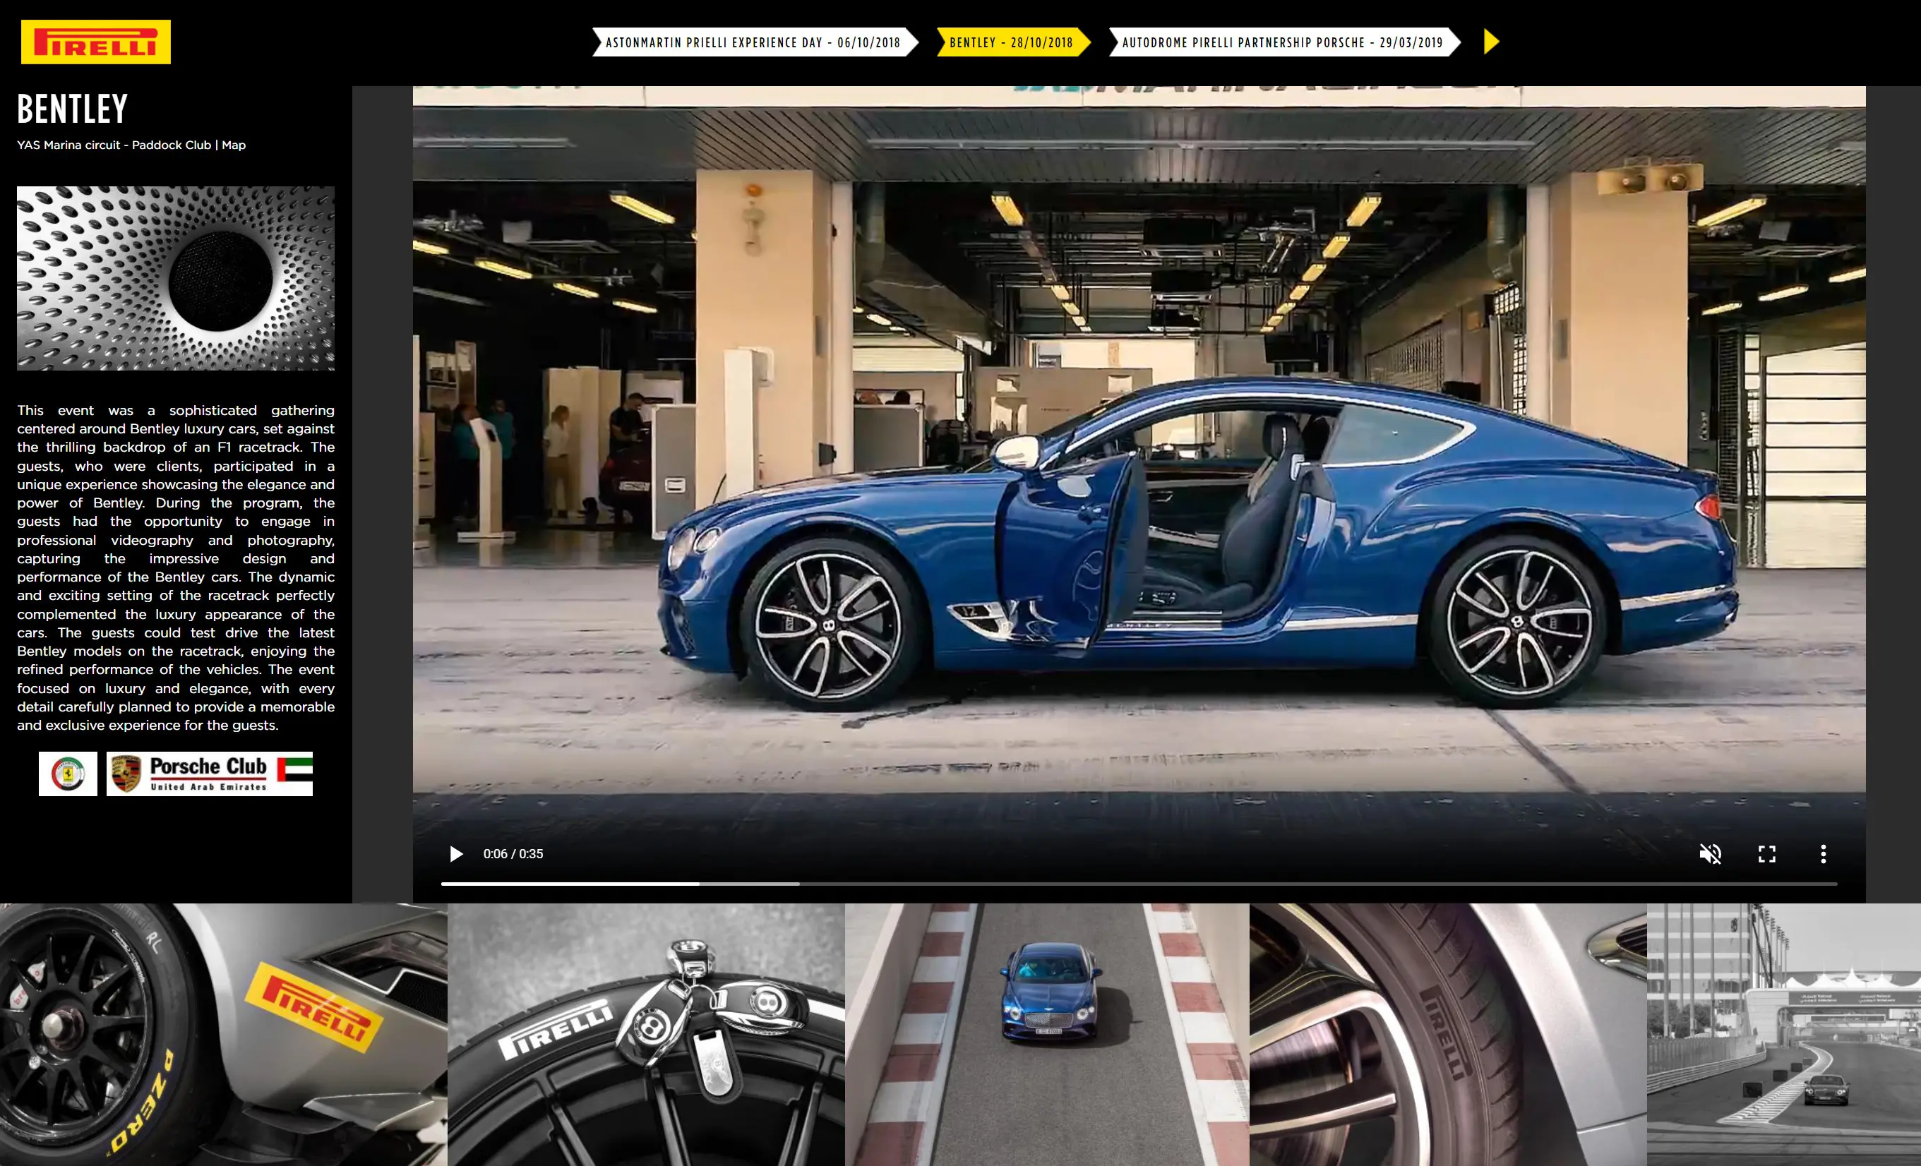
Task: Click the perforated speaker grille image
Action: point(176,278)
